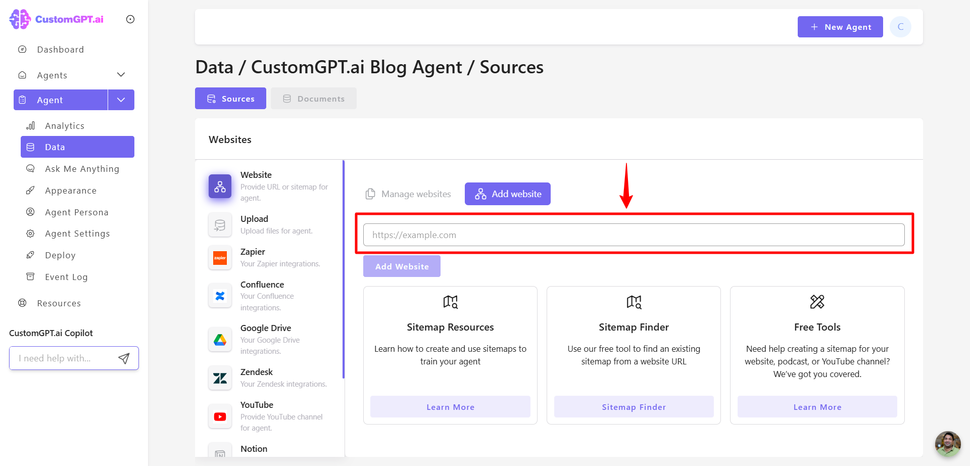Click the Agent Persona face icon
The width and height of the screenshot is (970, 466).
pos(30,212)
